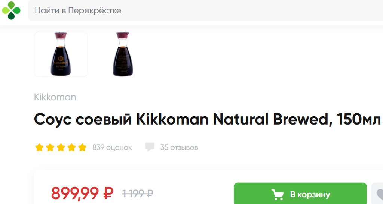Select the front-label bottle thumbnail
The width and height of the screenshot is (383, 204).
(x=61, y=54)
